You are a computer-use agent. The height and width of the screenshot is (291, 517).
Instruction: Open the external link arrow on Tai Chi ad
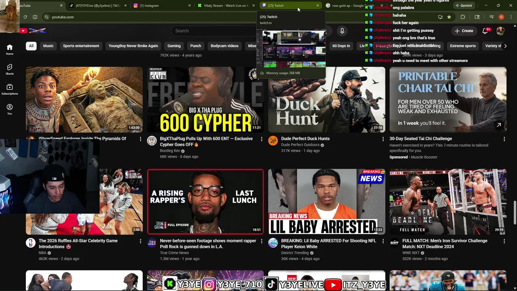tap(499, 125)
